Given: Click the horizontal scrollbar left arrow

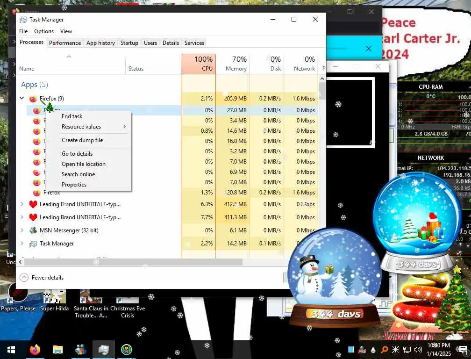Looking at the screenshot, I should pyautogui.click(x=20, y=262).
